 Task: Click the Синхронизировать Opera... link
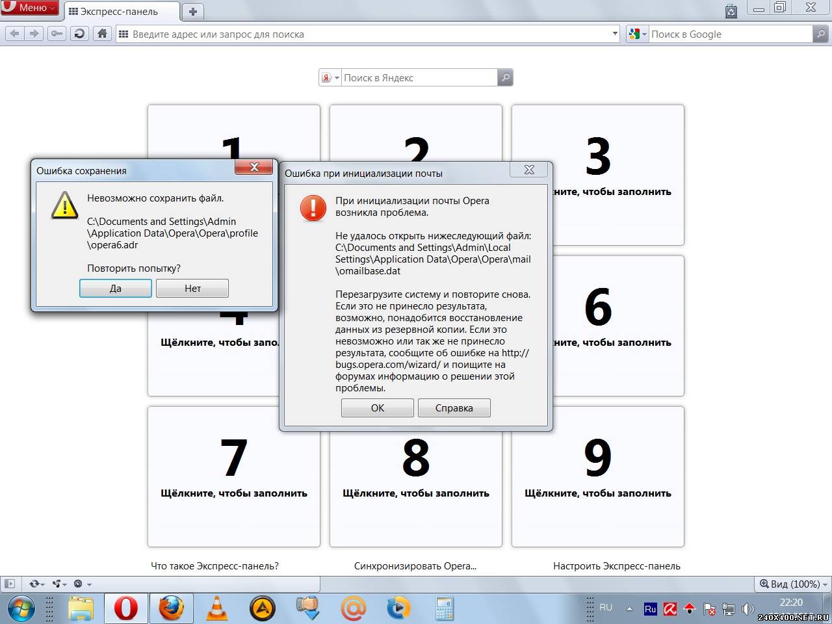(x=415, y=565)
